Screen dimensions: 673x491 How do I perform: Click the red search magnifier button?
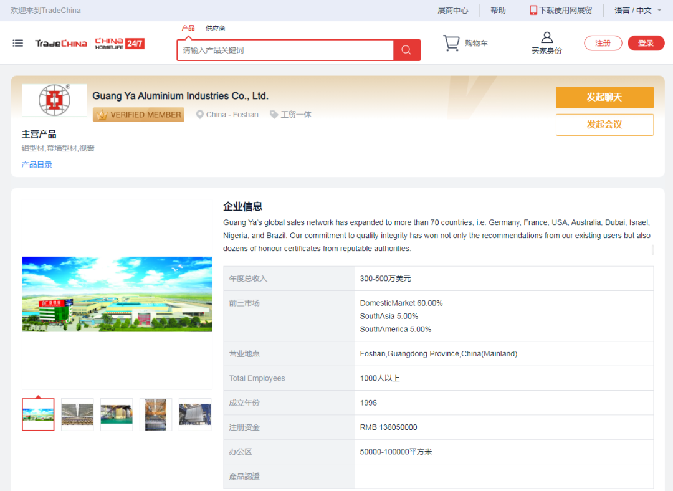click(406, 50)
